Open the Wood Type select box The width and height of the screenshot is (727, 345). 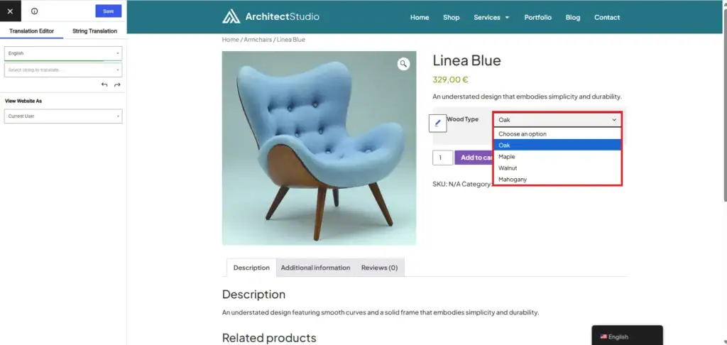pos(557,120)
